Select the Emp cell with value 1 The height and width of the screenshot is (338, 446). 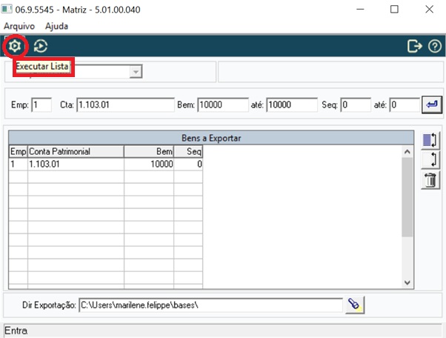[x=19, y=164]
